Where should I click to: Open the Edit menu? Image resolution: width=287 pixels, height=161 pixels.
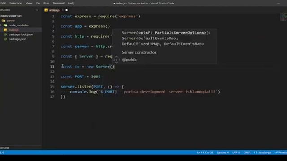(x=3, y=3)
